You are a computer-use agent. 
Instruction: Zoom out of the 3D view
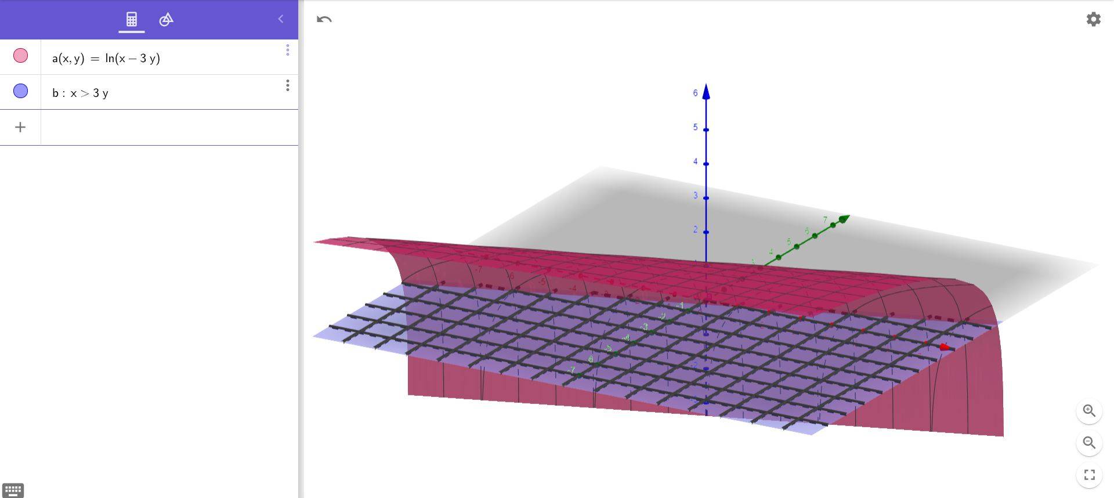[x=1089, y=443]
